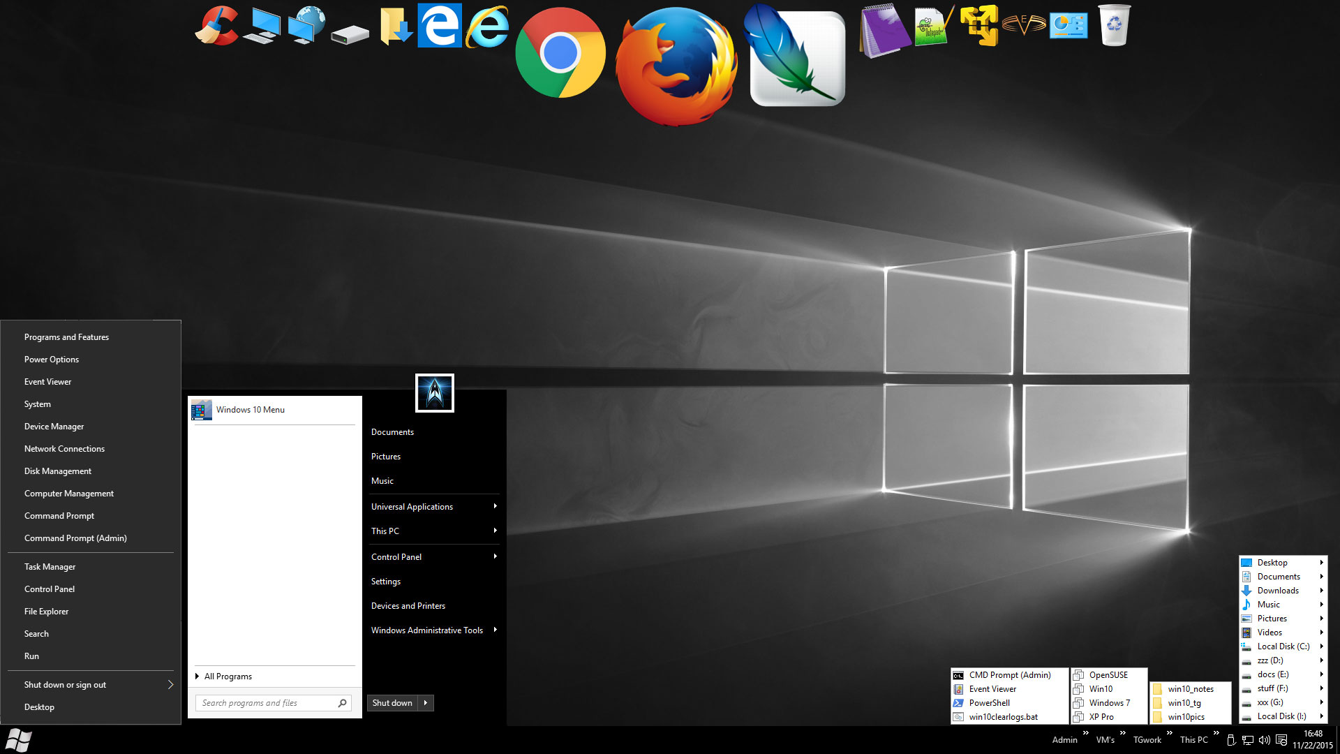The image size is (1340, 754).
Task: Click the Search programs and files box
Action: click(x=265, y=703)
